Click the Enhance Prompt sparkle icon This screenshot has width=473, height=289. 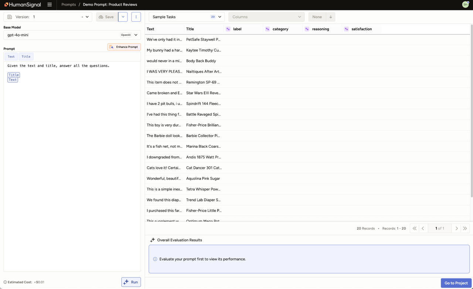pos(112,47)
